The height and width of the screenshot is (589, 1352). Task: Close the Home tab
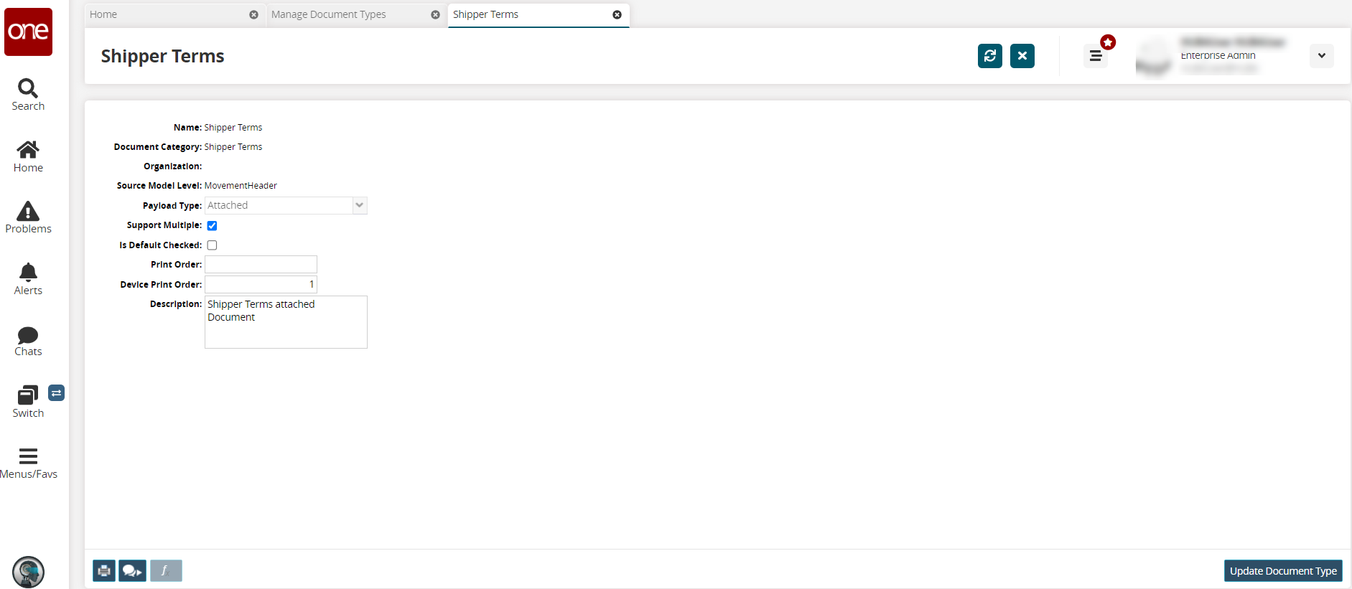point(254,14)
